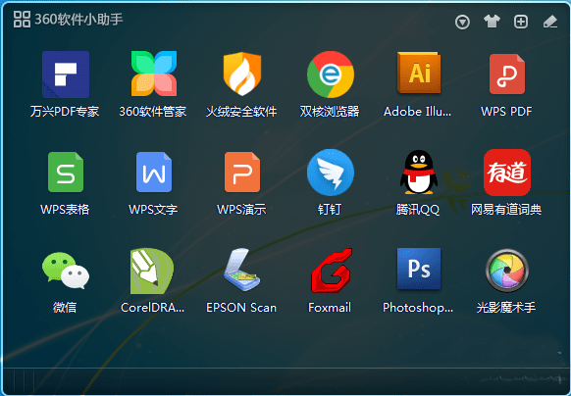Viewport: 571px width, 396px height.
Task: Open WPS表格 green spreadsheet icon
Action: 66,173
